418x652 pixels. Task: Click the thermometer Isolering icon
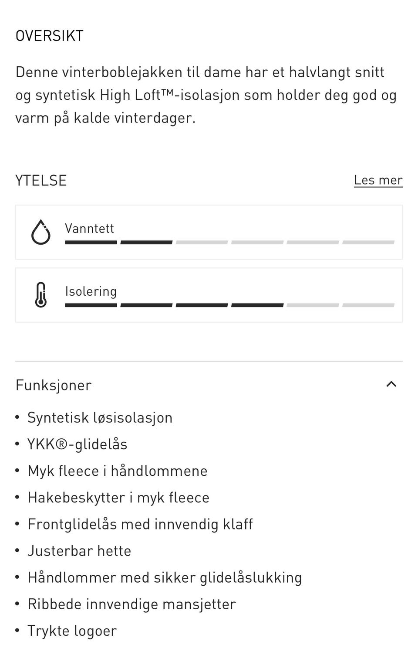pos(41,295)
